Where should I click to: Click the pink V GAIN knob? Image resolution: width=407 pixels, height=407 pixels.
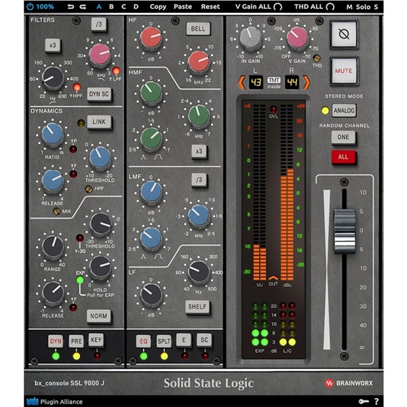tap(297, 38)
